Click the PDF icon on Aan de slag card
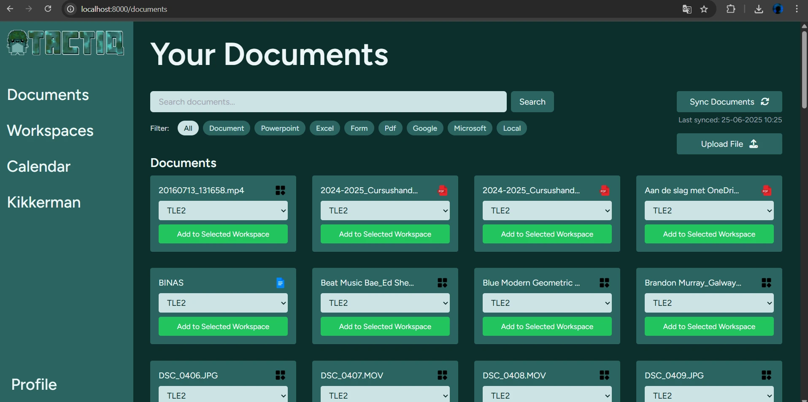The height and width of the screenshot is (402, 808). [x=766, y=191]
